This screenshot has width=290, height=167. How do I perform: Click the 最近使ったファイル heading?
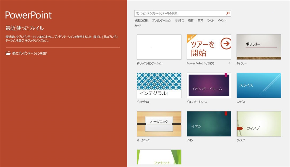[25, 28]
